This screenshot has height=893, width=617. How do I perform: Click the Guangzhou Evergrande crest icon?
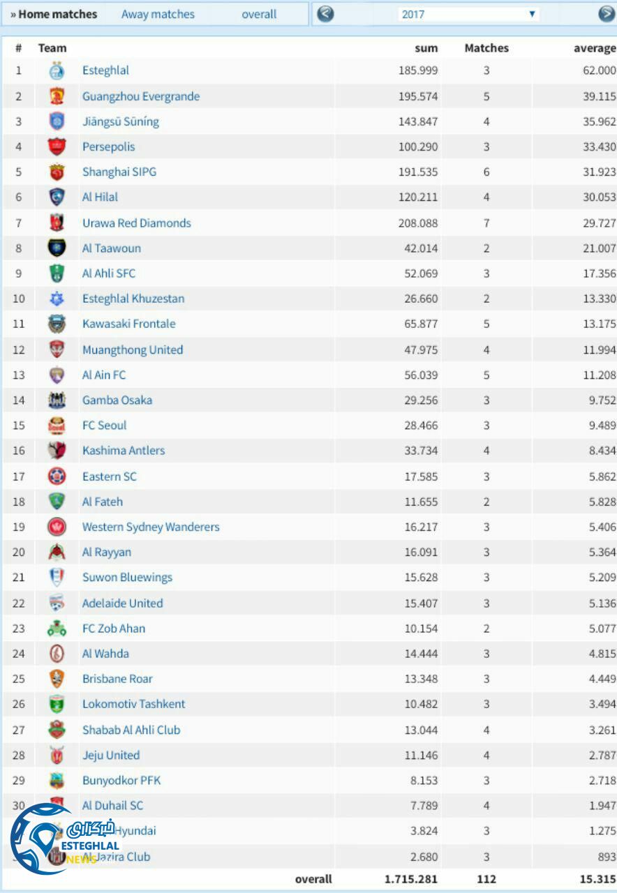(57, 96)
